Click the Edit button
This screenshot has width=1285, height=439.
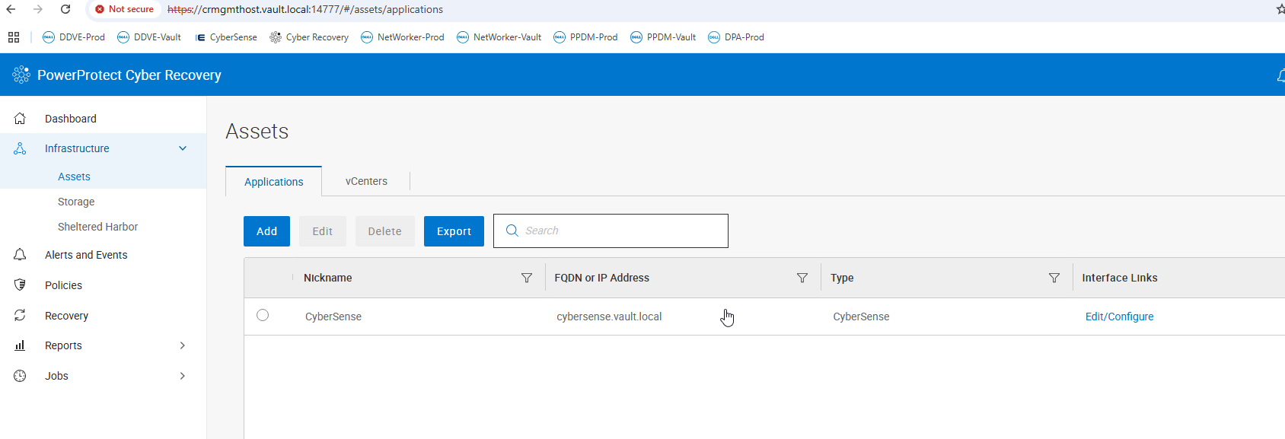[x=323, y=231]
